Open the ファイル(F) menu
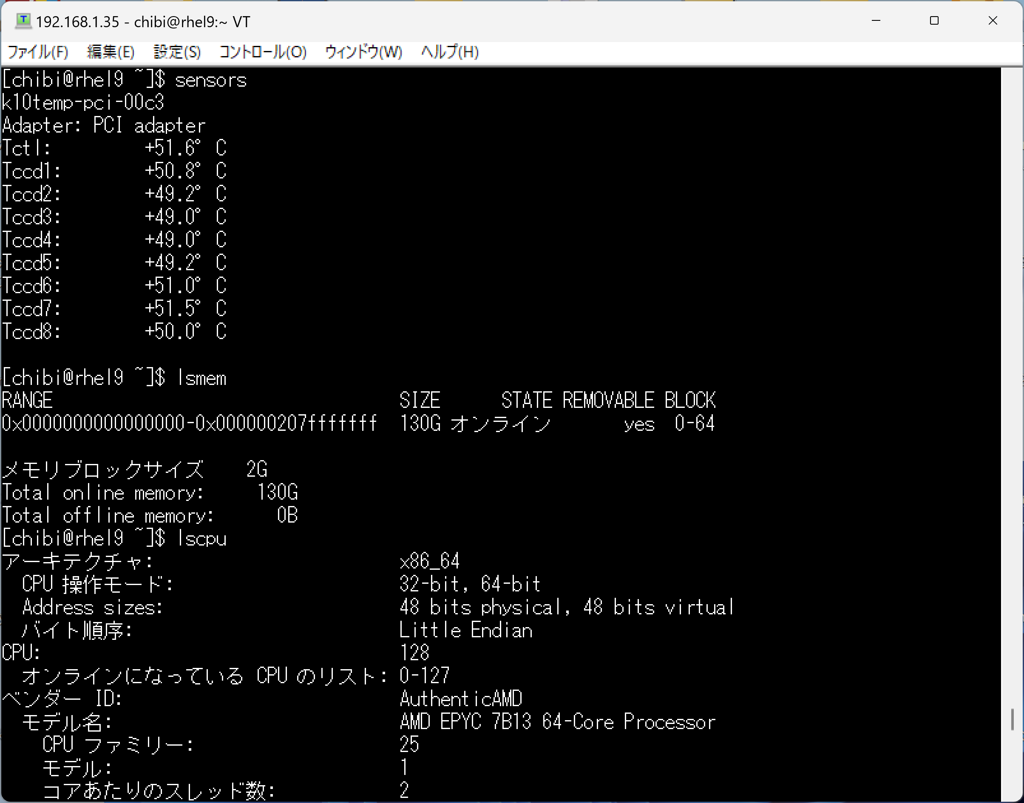Screen dimensions: 1024x803 point(38,52)
